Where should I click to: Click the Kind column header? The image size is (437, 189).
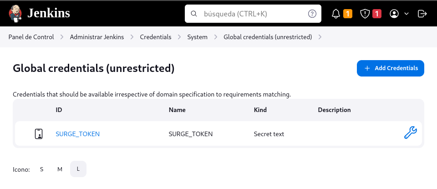tap(260, 110)
